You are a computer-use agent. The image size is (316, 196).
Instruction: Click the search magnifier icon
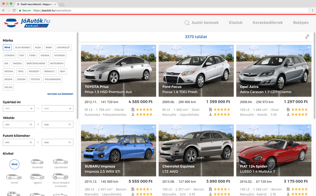pyautogui.click(x=187, y=23)
